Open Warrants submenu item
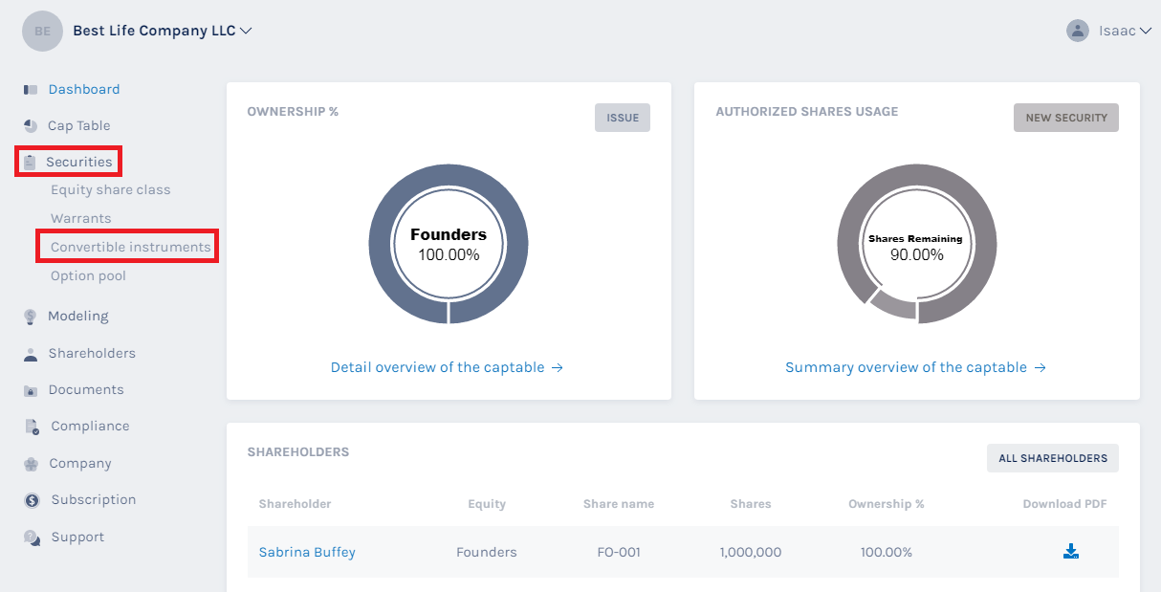This screenshot has height=592, width=1161. (81, 218)
